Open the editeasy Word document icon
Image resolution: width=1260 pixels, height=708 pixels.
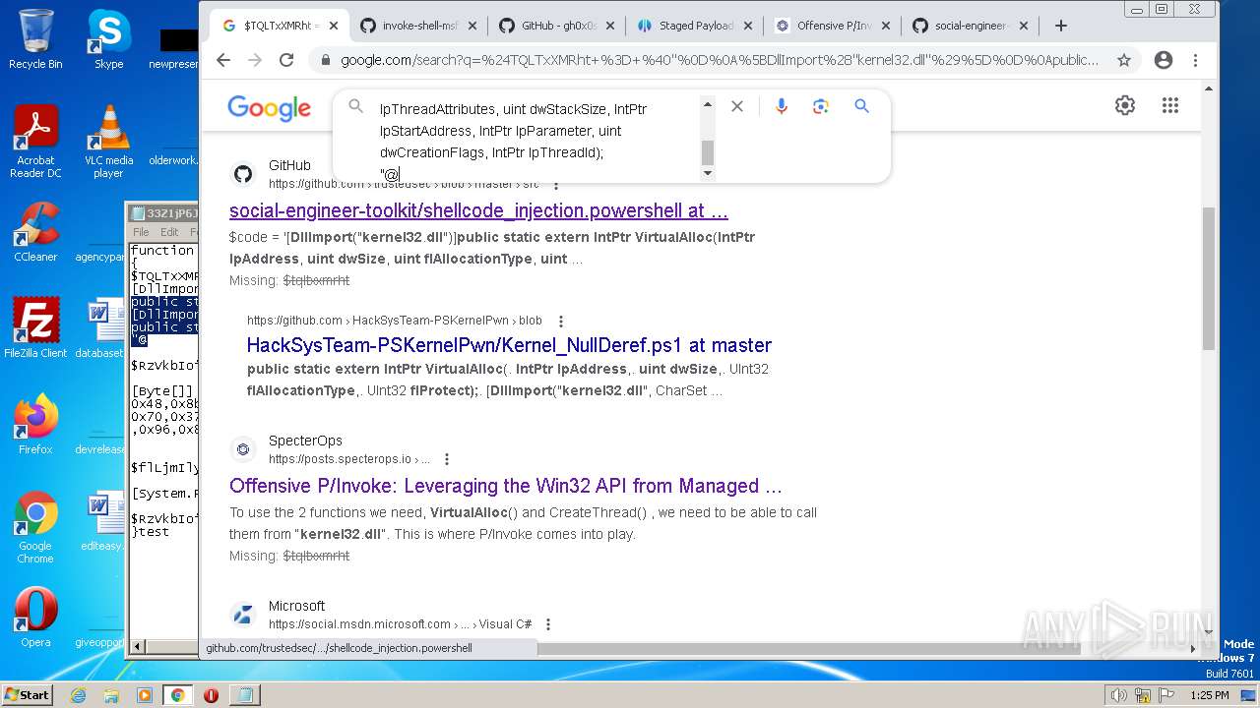101,521
